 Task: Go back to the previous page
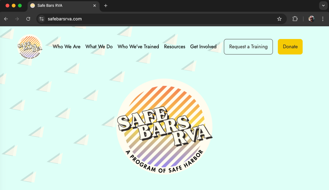click(6, 19)
